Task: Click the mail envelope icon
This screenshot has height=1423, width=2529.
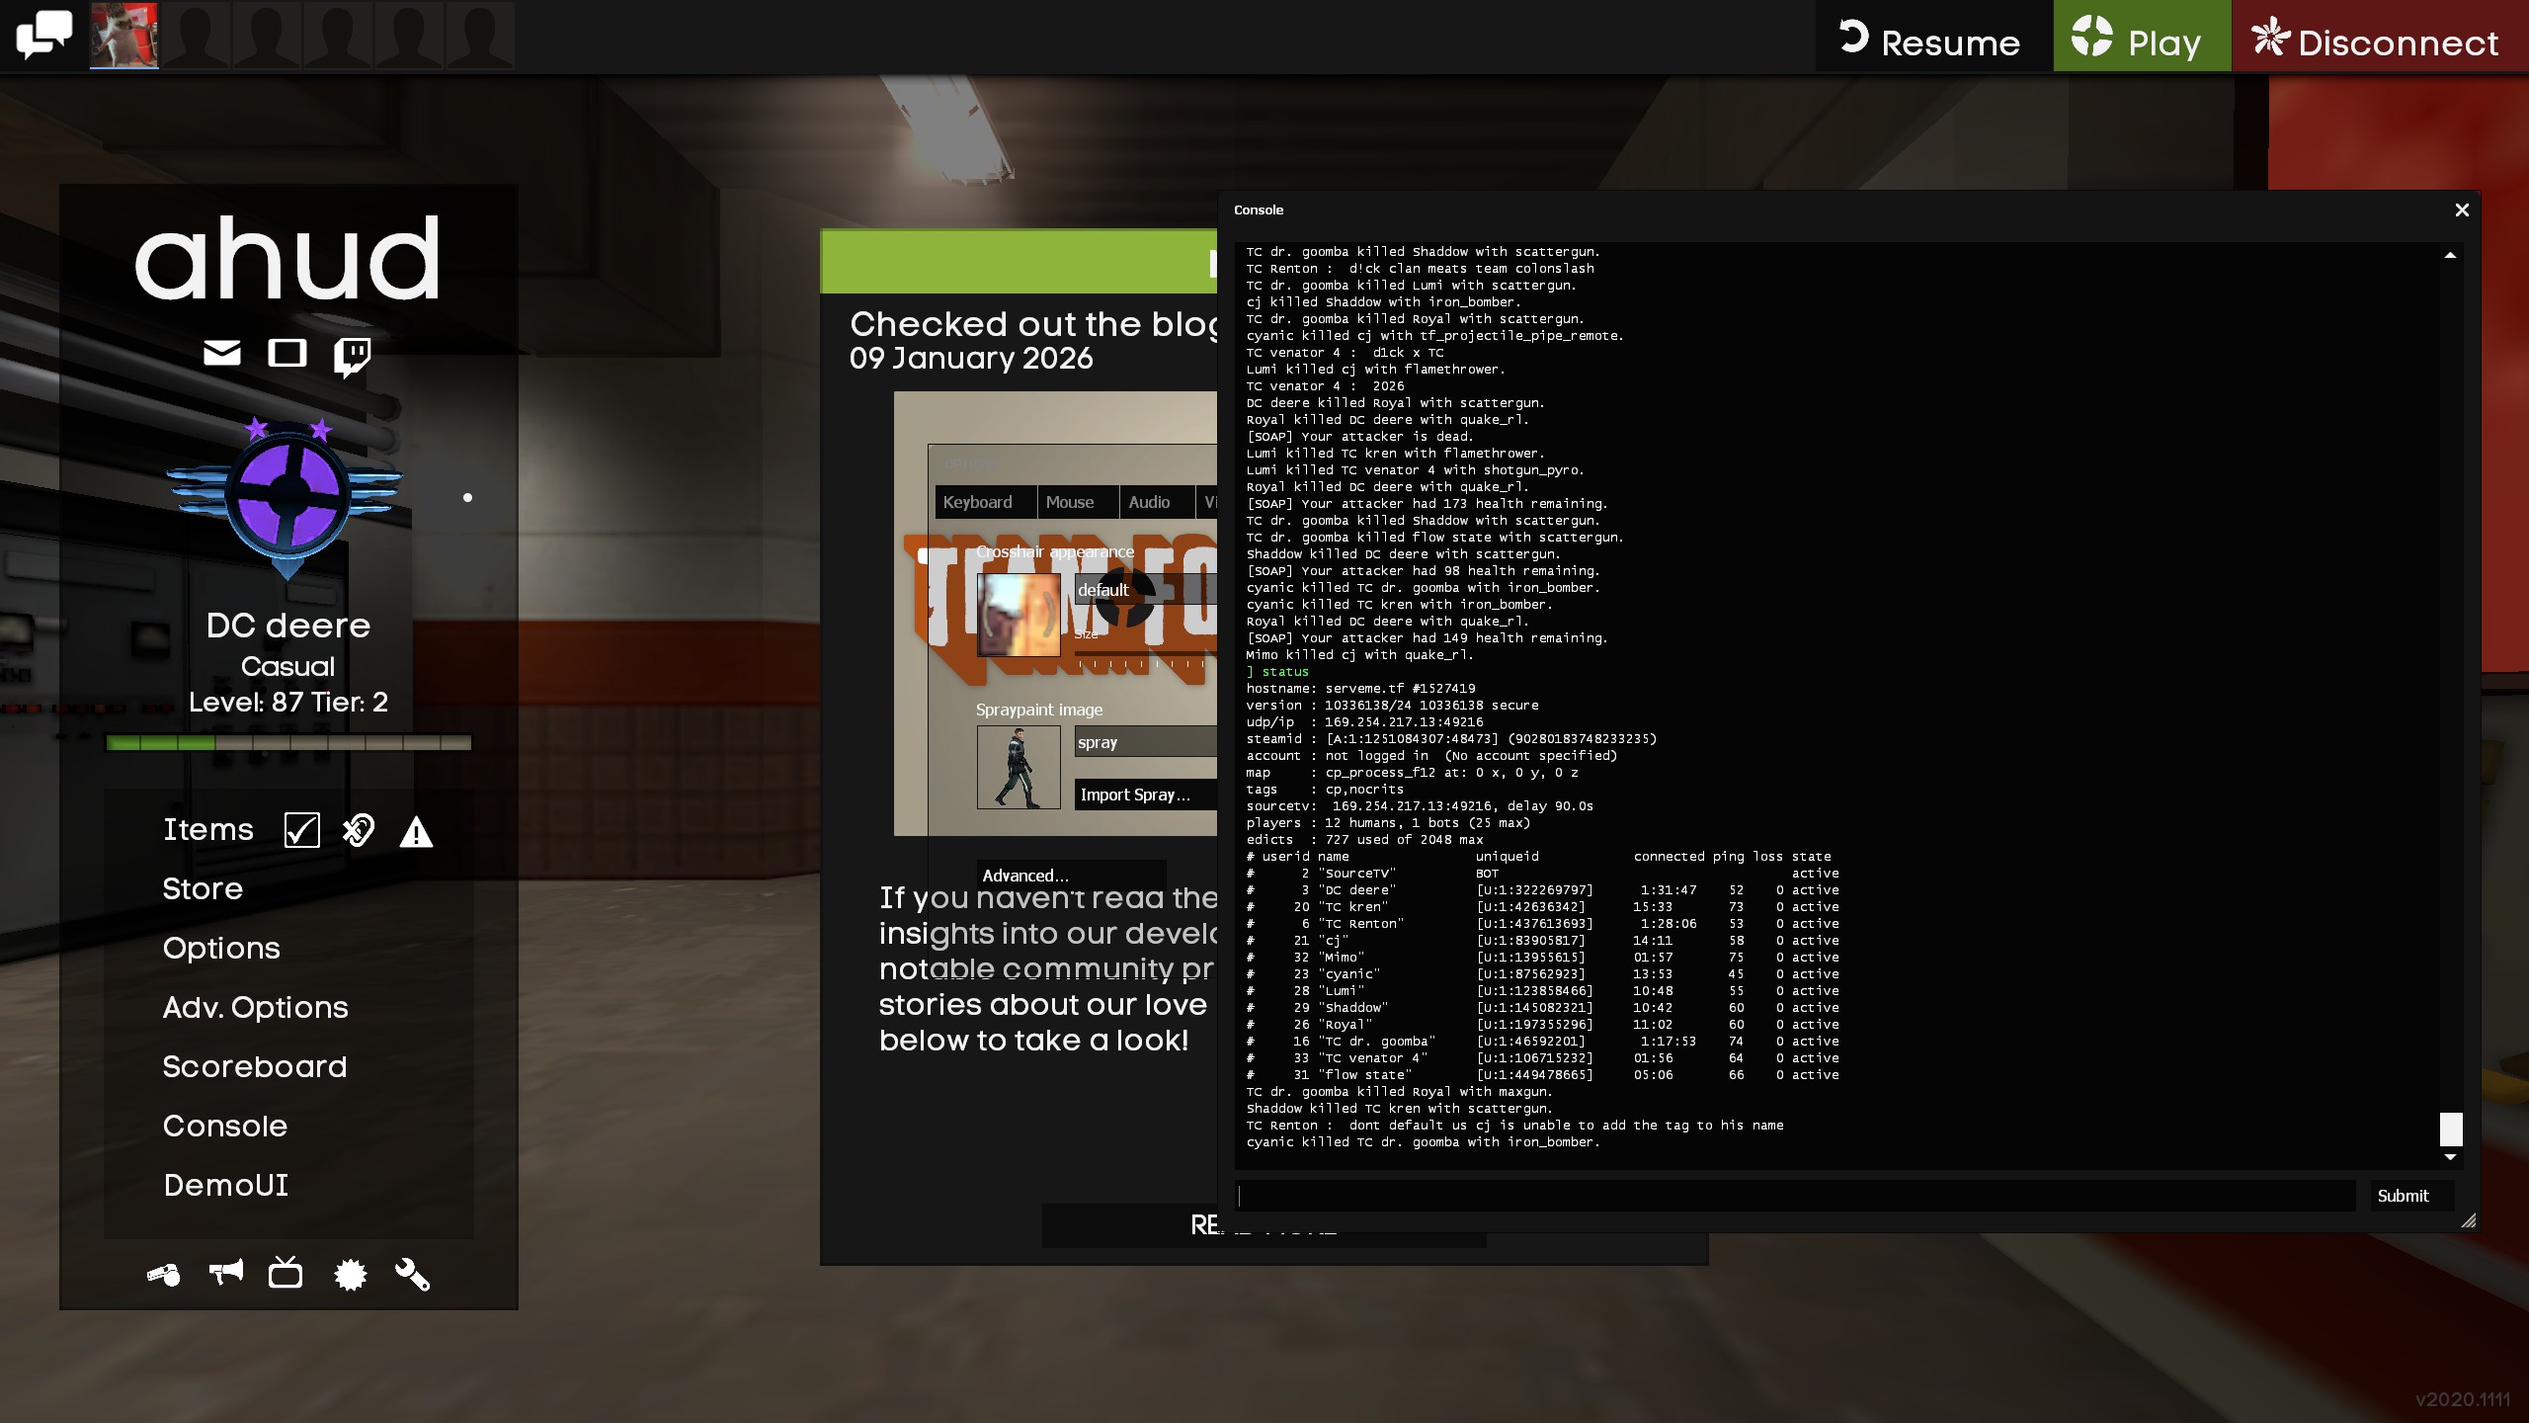Action: (x=221, y=353)
